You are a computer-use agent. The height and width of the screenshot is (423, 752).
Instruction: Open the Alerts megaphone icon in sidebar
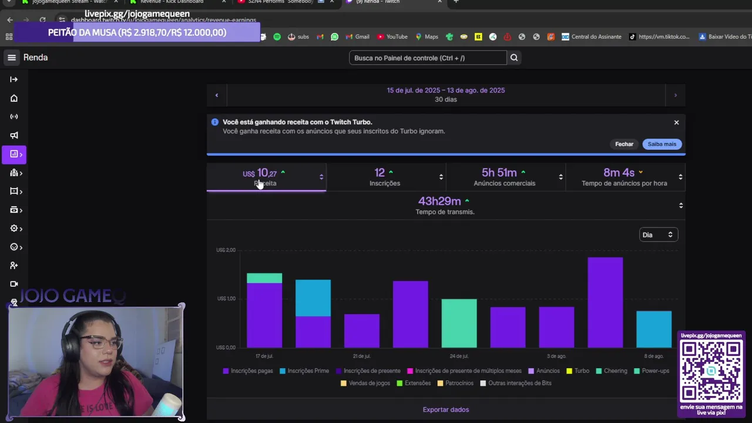tap(14, 135)
